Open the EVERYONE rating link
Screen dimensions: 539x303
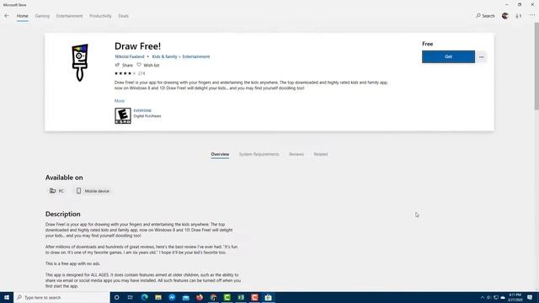click(x=142, y=110)
